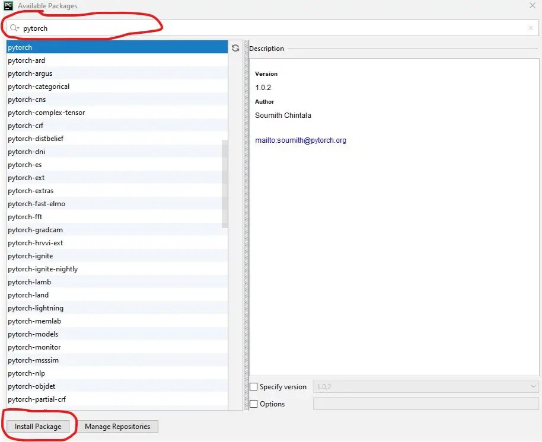Select the pytorch-ignite package
The width and height of the screenshot is (542, 442).
[x=30, y=256]
